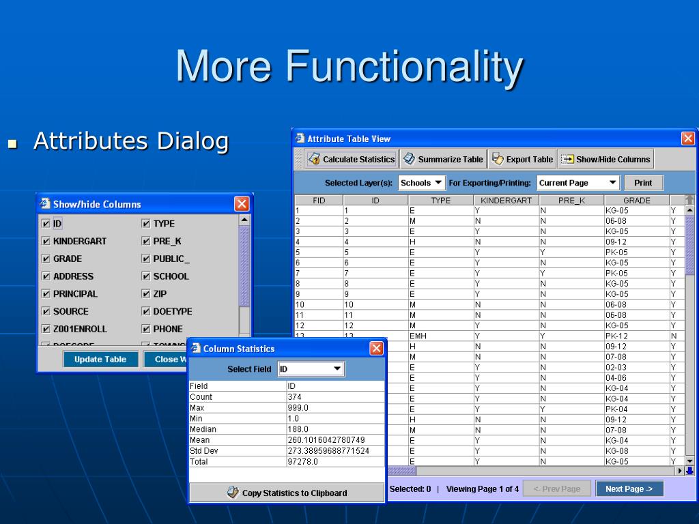Click the Show/hide Columns vertical scrollbar thumb
This screenshot has width=699, height=524.
(244, 266)
